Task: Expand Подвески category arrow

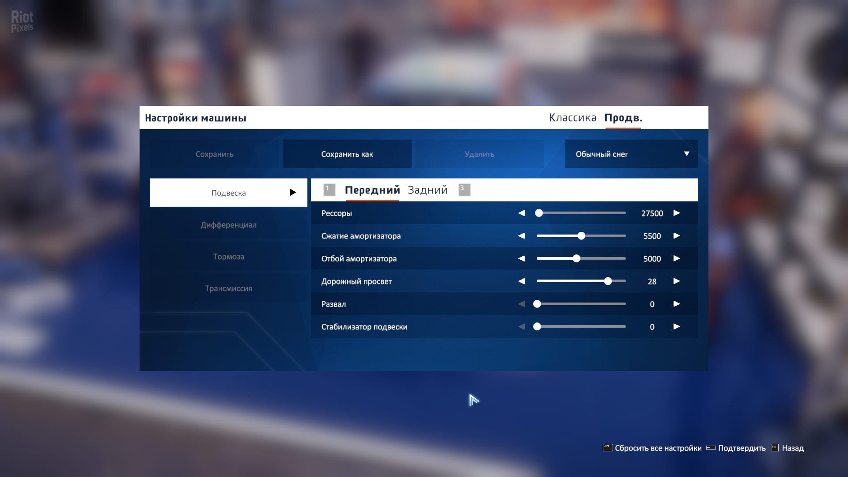Action: coord(292,193)
